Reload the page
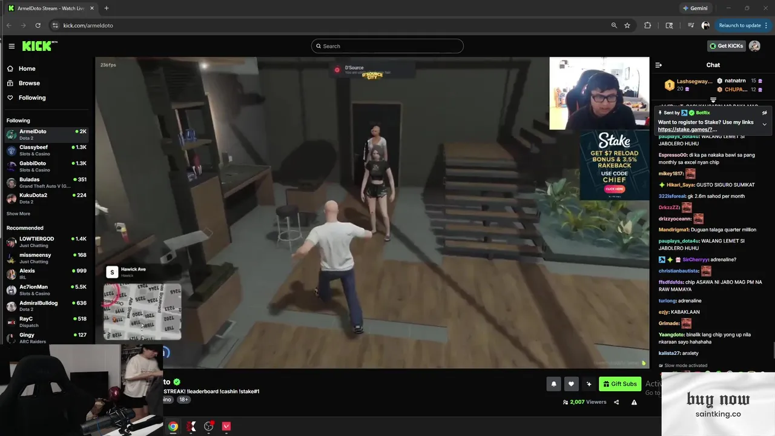Image resolution: width=775 pixels, height=436 pixels. 38,25
